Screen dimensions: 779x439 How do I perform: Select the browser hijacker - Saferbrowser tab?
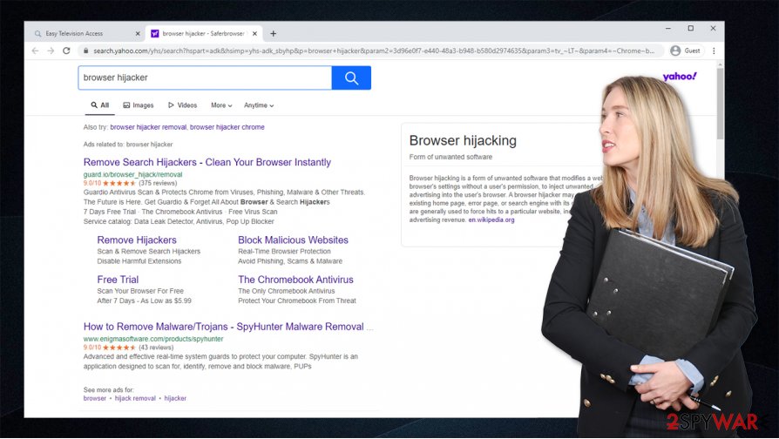tap(204, 34)
